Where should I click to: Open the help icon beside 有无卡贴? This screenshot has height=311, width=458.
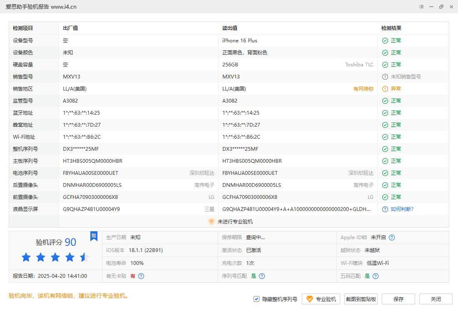[x=141, y=276]
